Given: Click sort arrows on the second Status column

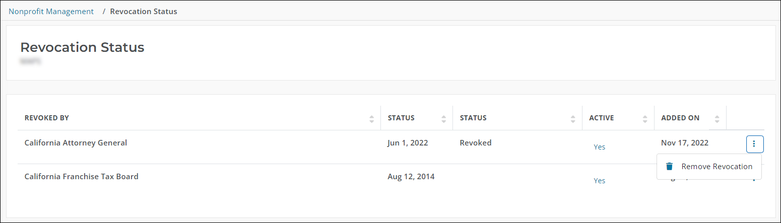Looking at the screenshot, I should [x=573, y=119].
